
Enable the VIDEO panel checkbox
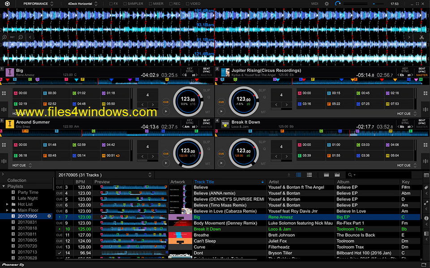tap(188, 4)
